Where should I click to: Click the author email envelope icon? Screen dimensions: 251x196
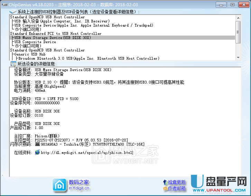point(165,188)
